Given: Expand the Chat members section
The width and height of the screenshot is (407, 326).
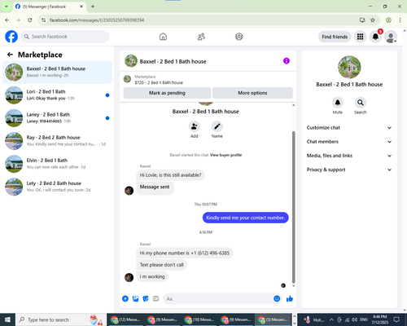Looking at the screenshot, I should (349, 142).
